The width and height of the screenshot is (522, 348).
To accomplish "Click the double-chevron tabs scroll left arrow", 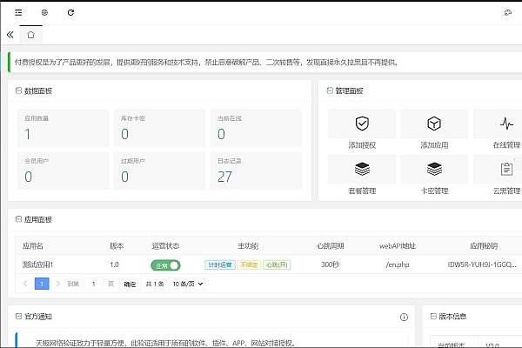I will click(10, 35).
